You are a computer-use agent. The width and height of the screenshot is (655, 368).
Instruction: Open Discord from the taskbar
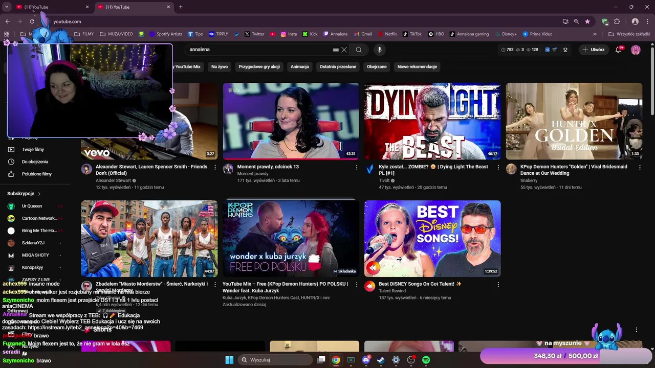(366, 360)
